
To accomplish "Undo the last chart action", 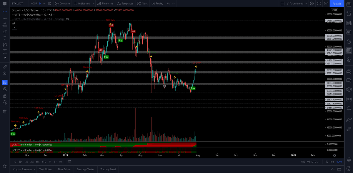I will coord(168,4).
